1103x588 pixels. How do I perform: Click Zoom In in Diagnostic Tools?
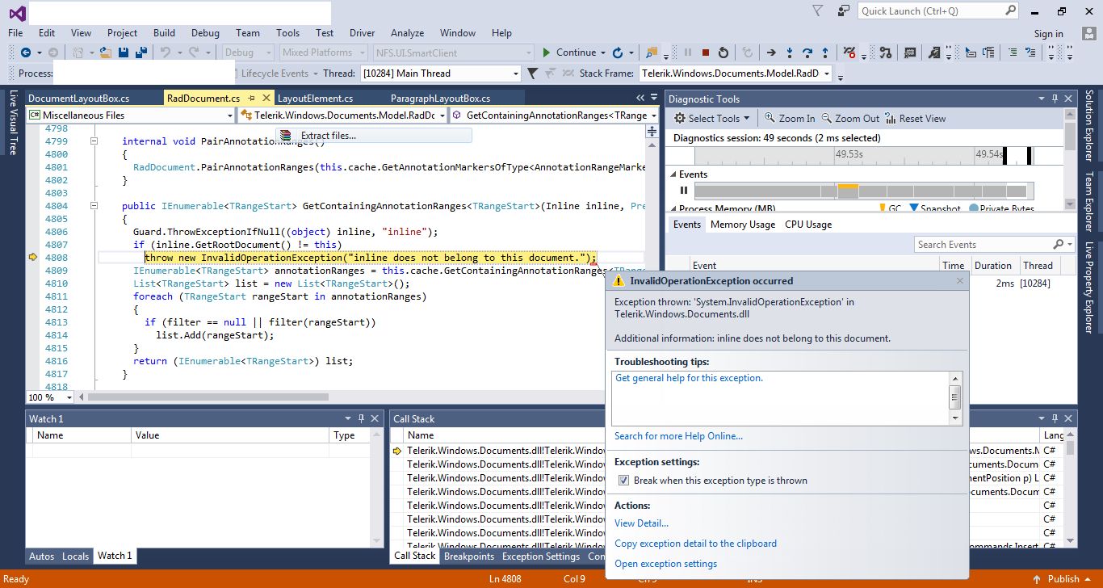[789, 118]
